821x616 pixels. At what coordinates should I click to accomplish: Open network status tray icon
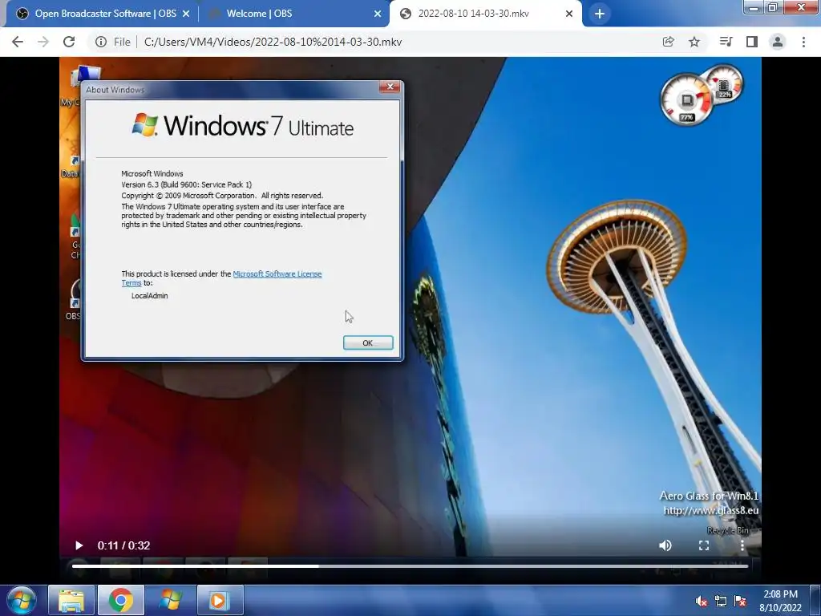pos(721,601)
